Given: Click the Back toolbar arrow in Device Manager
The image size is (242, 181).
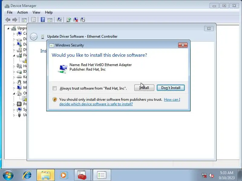Looking at the screenshot, I should [x=8, y=20].
